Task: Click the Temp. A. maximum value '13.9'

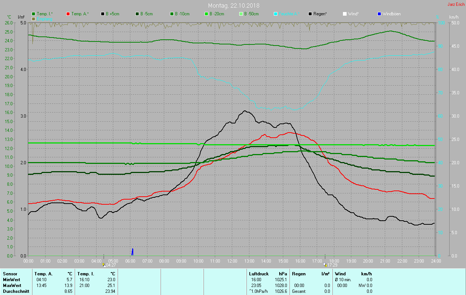Action: coord(68,285)
